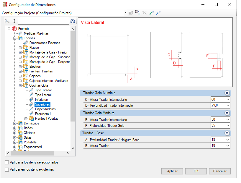Image resolution: width=241 pixels, height=183 pixels.
Task: Click the tree horizontal scrollbar right arrow
Action: 68,153
